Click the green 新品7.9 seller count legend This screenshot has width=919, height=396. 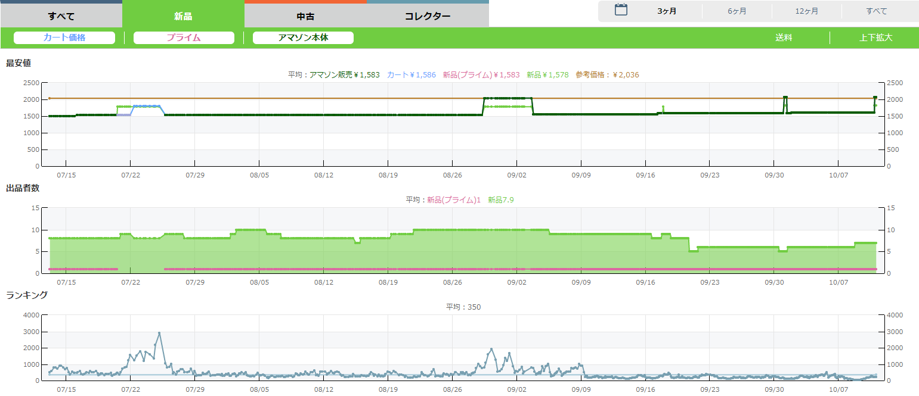pos(500,199)
